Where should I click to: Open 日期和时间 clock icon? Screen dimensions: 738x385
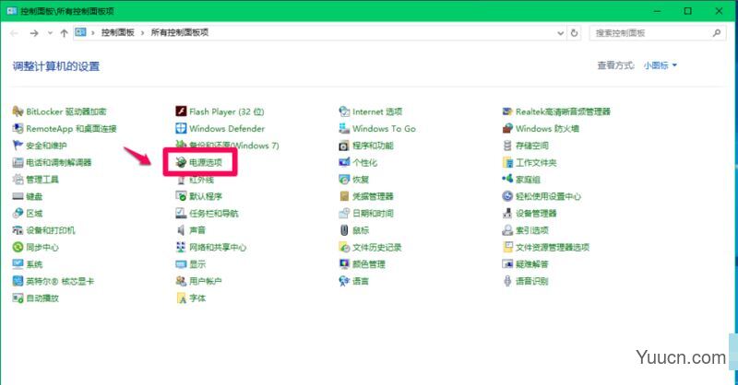(x=344, y=213)
